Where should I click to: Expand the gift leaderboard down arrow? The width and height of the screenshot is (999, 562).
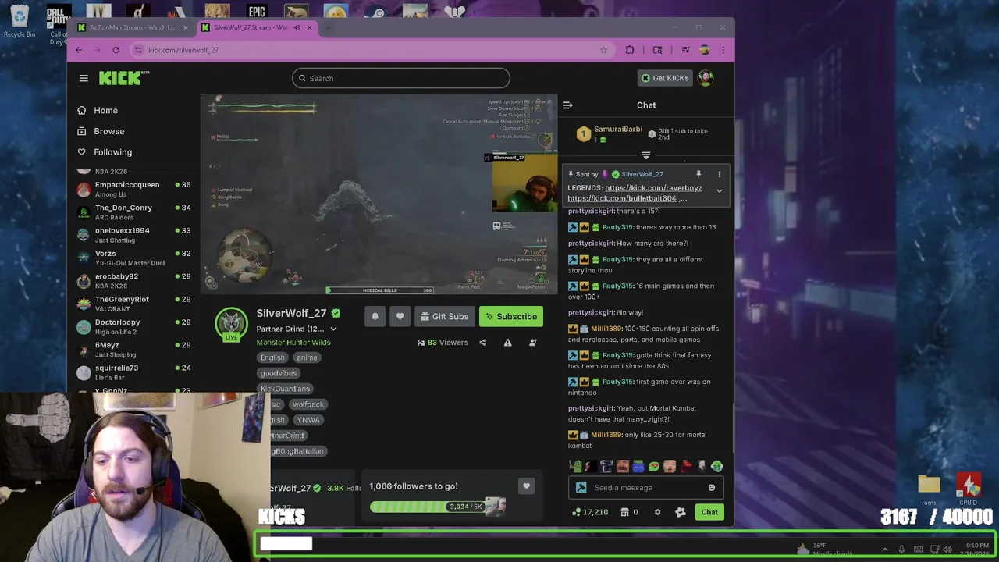tap(645, 156)
